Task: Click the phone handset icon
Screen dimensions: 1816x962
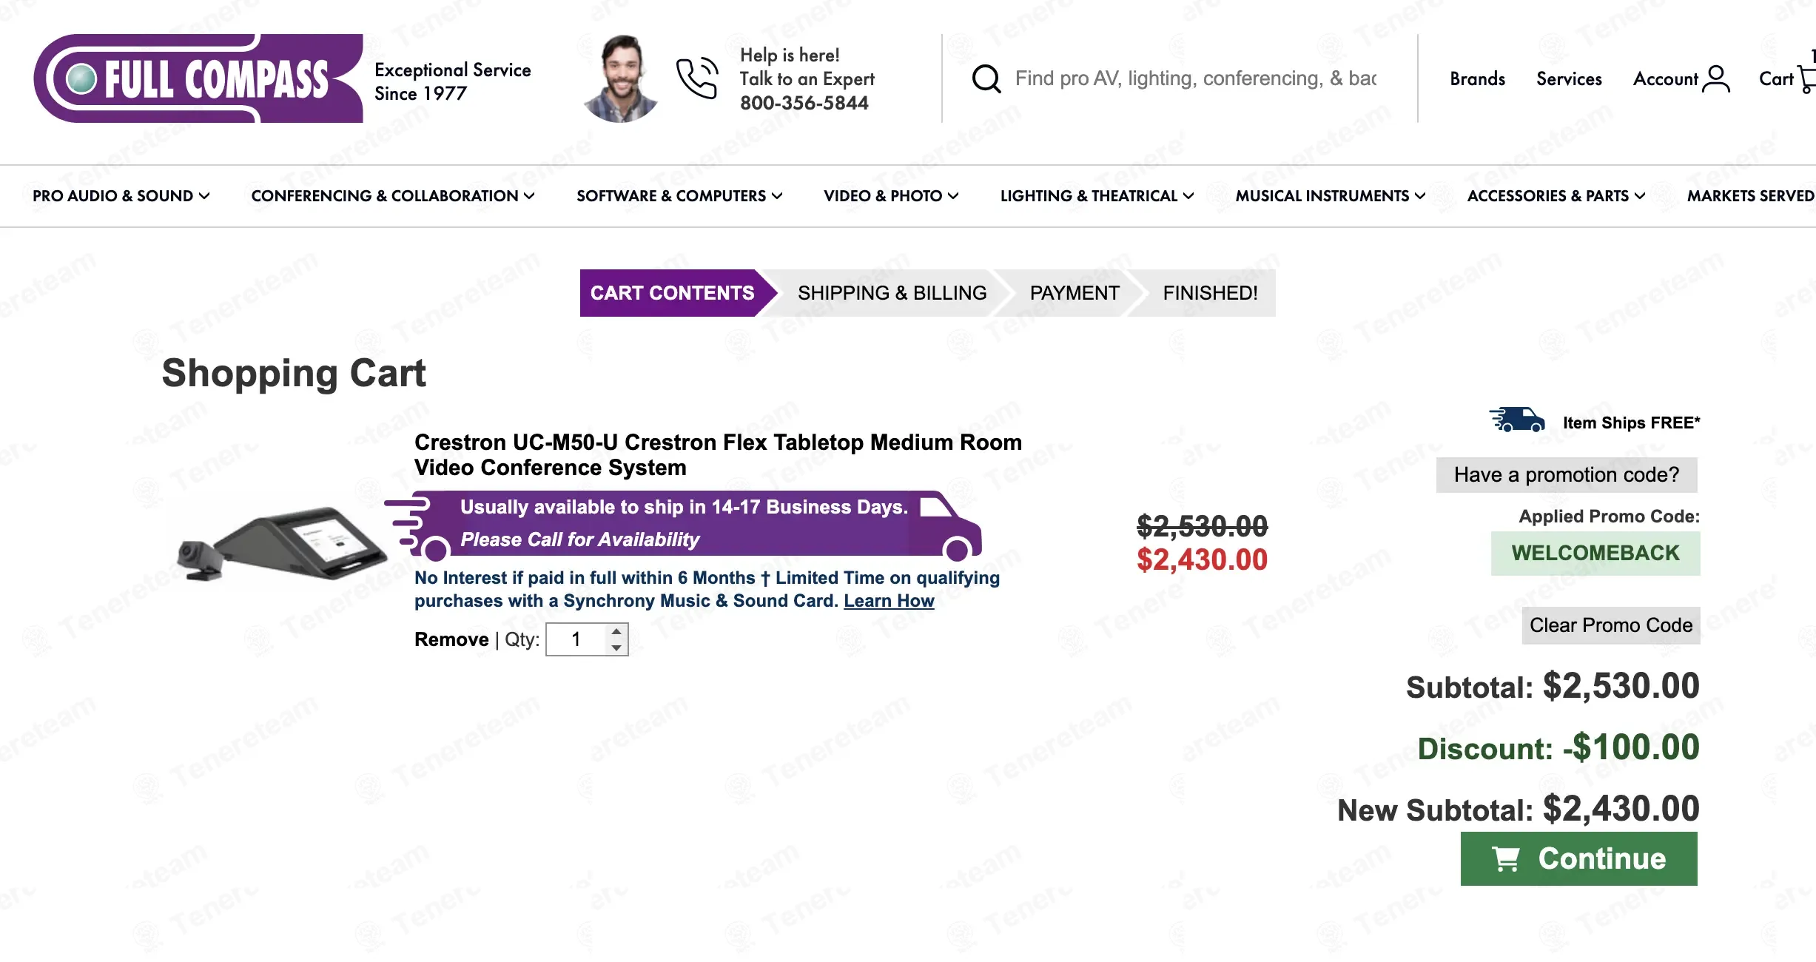Action: tap(696, 78)
